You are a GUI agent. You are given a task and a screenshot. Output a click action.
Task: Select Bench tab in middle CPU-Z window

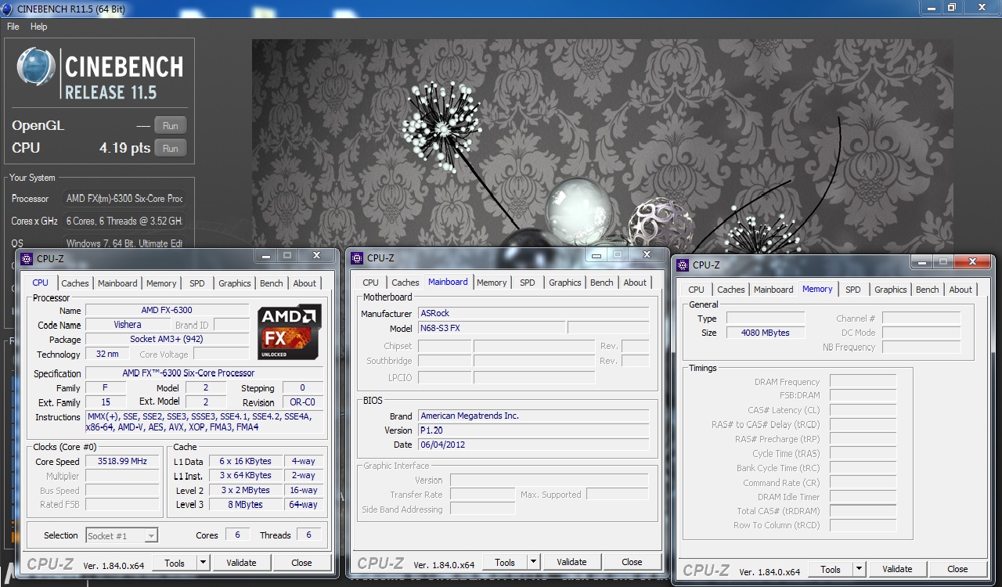tap(602, 283)
